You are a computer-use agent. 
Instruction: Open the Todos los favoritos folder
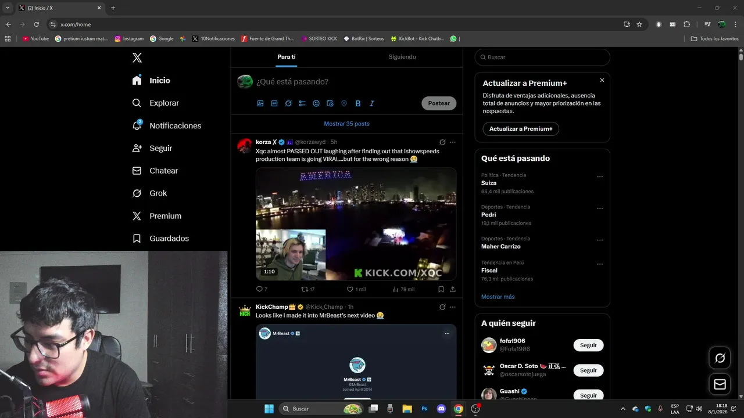tap(714, 39)
